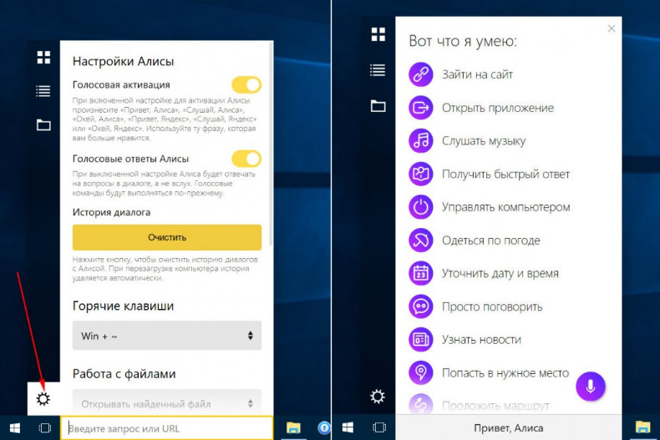Click the icon for Открыть приложение
This screenshot has width=660, height=440.
(x=421, y=108)
